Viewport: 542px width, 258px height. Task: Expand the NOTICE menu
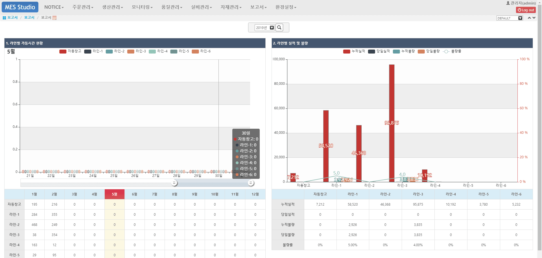tap(54, 7)
